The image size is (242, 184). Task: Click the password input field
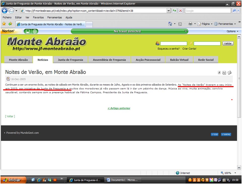207,43
